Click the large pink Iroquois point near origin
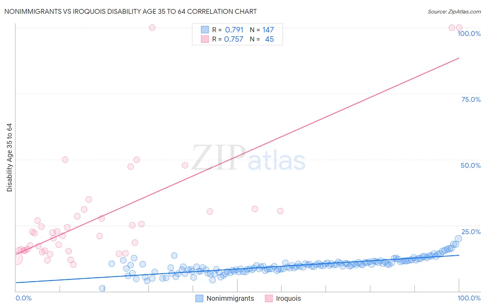 (16, 258)
